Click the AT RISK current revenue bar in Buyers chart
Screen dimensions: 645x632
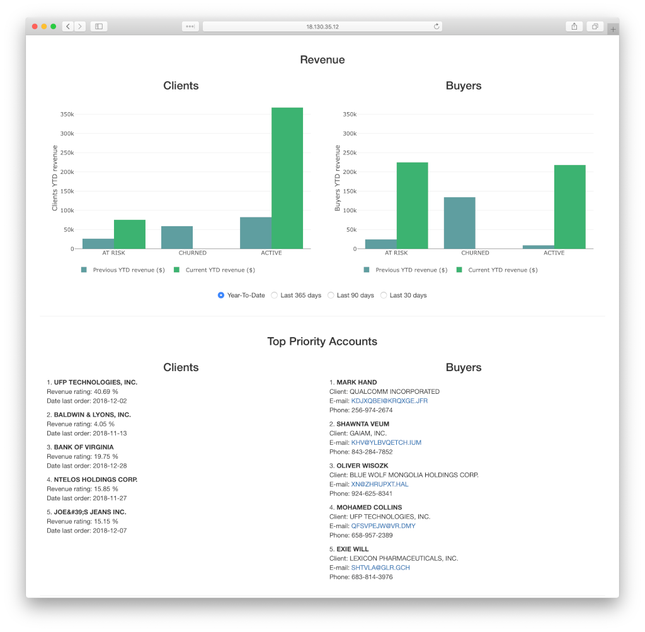point(412,205)
